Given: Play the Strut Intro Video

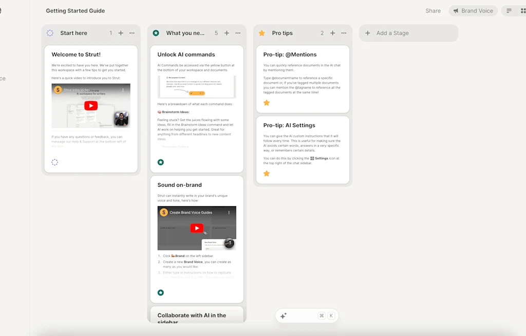Looking at the screenshot, I should pyautogui.click(x=91, y=106).
